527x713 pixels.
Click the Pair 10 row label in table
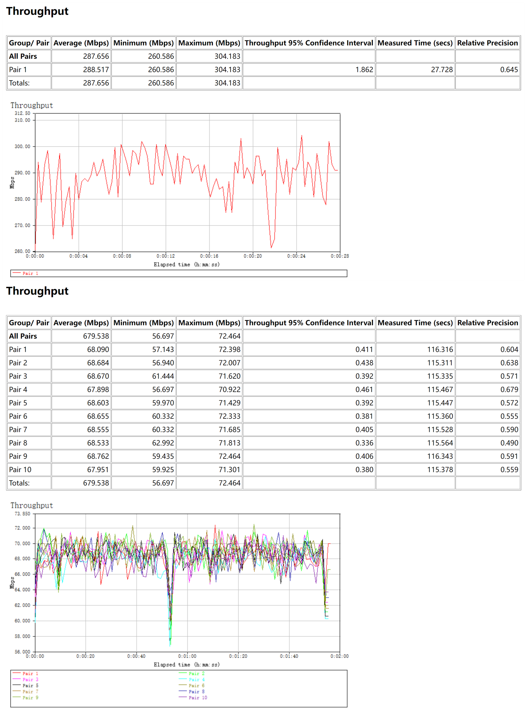(x=20, y=470)
